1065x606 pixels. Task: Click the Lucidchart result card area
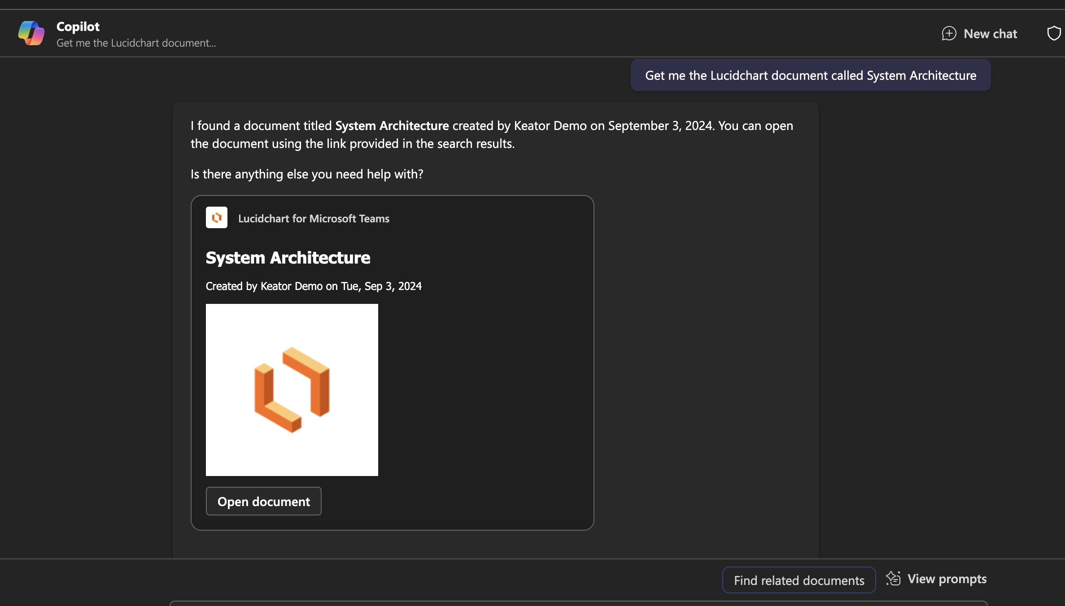point(393,362)
